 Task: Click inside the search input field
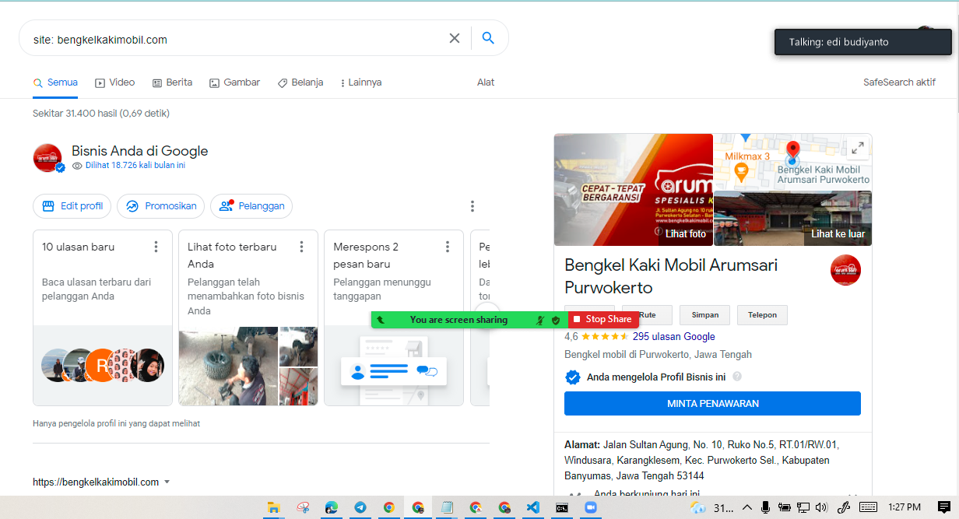click(234, 39)
